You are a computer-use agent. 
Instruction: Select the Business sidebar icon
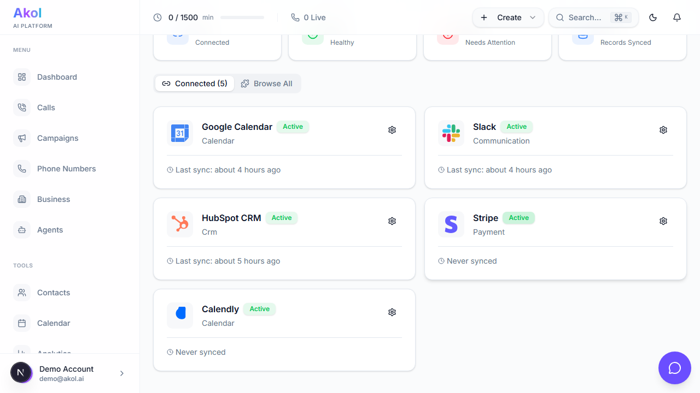pyautogui.click(x=22, y=199)
